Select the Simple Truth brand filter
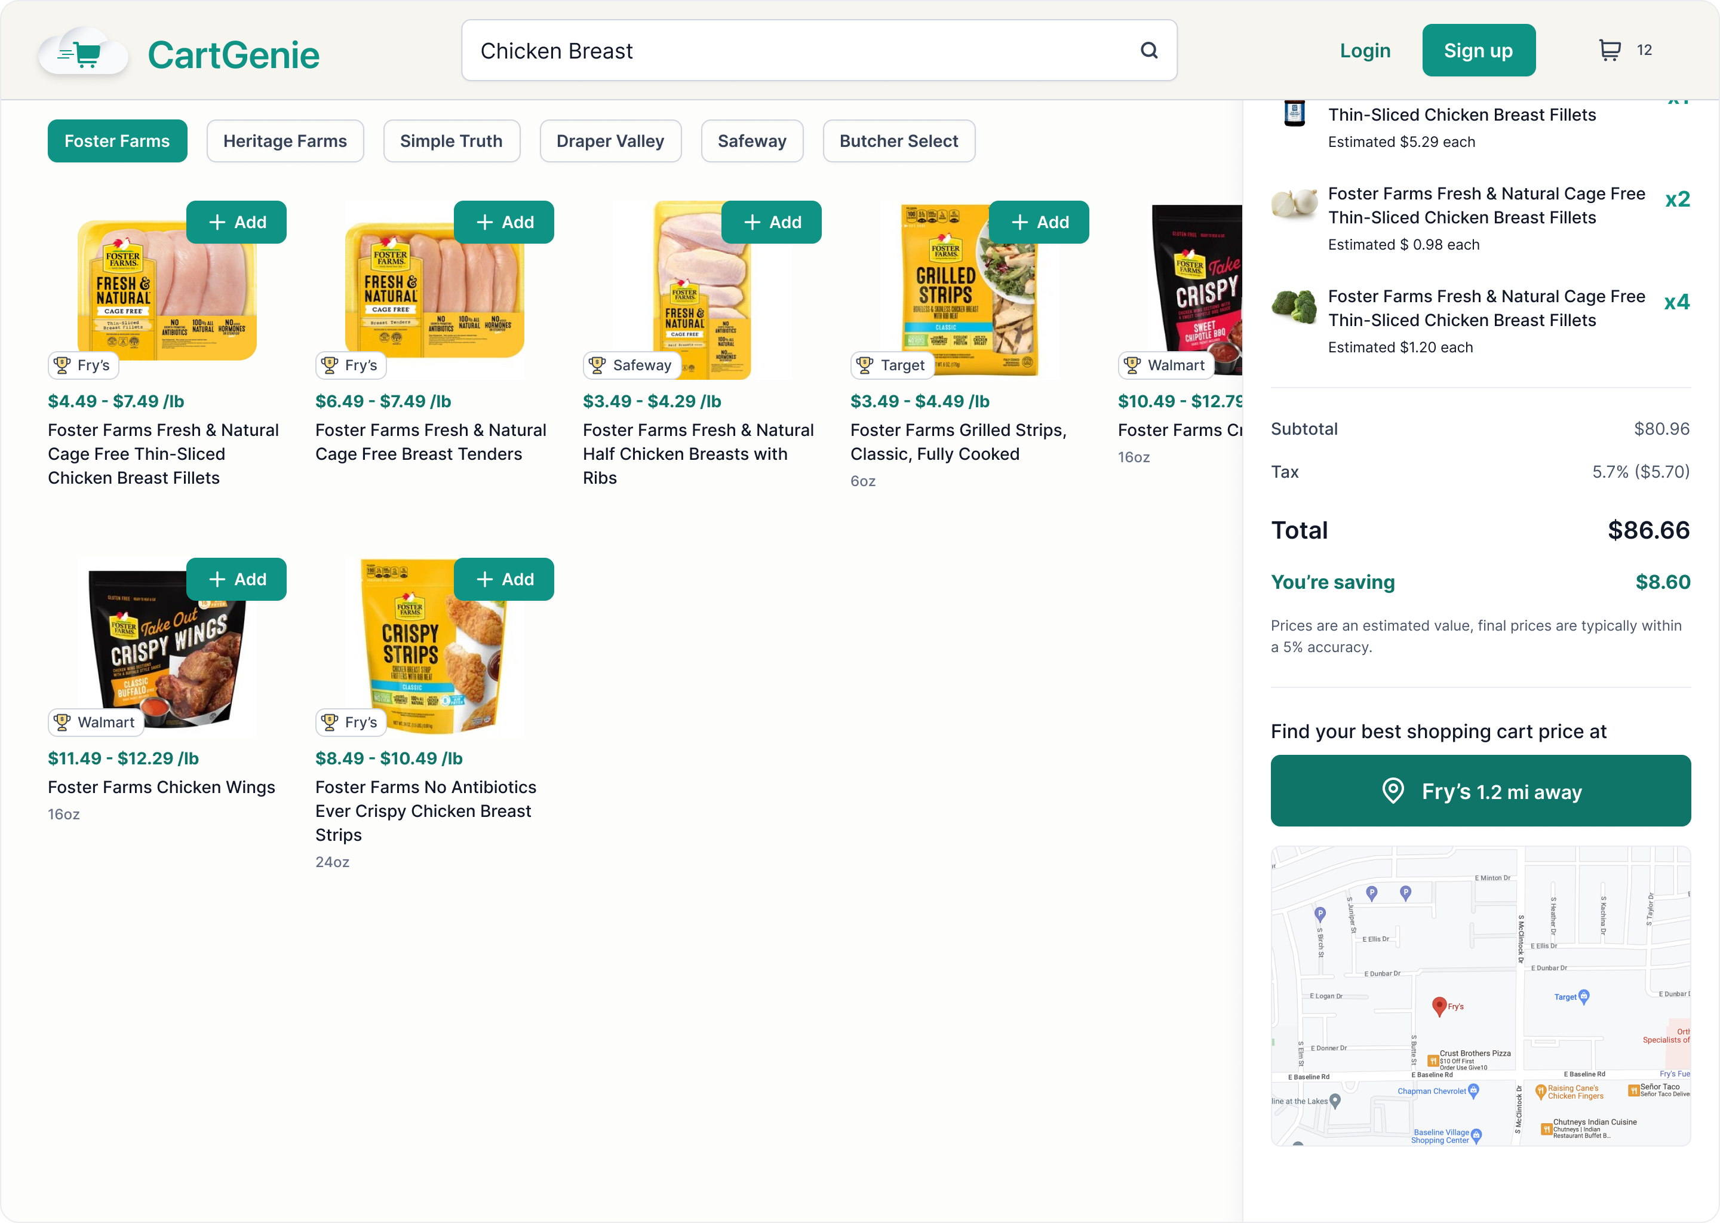The width and height of the screenshot is (1720, 1223). [x=451, y=141]
